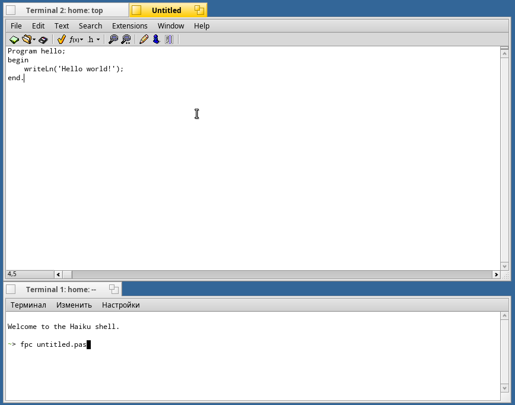Toggle the pencil read-only icon
The width and height of the screenshot is (515, 405).
(144, 40)
